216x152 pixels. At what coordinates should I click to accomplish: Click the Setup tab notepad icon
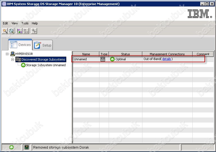[x=37, y=45]
